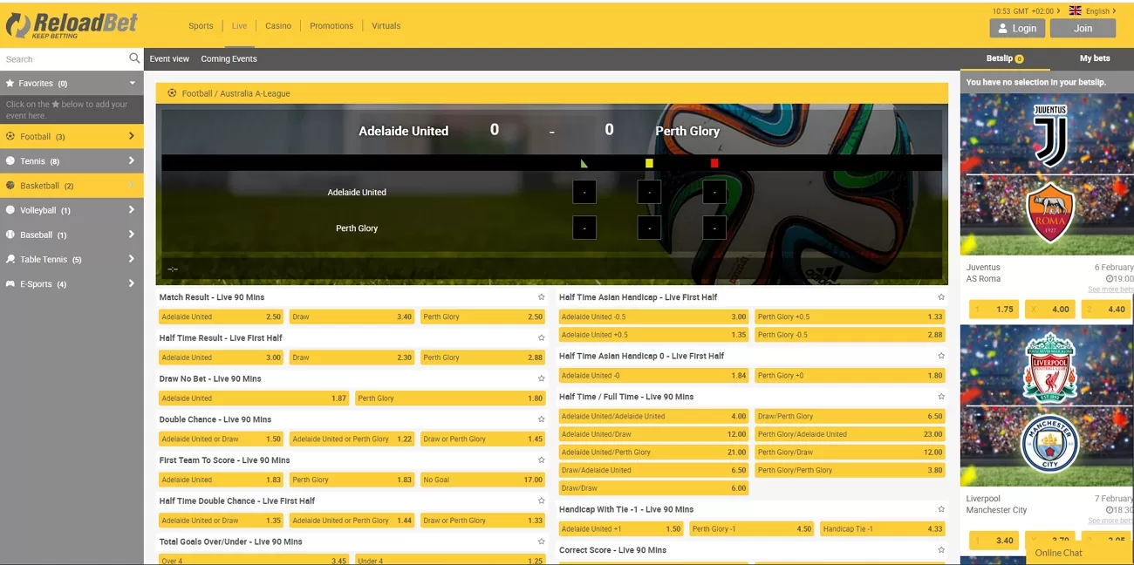This screenshot has height=565, width=1134.
Task: Favorite Handicap With Tie -1 star
Action: tap(941, 509)
